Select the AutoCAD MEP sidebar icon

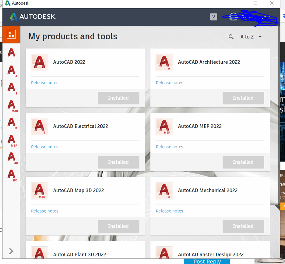pos(12,141)
